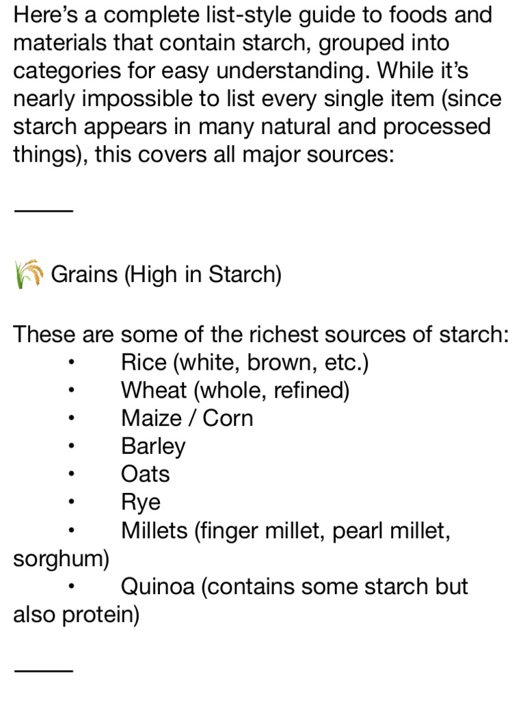Click the word "Barley" in the list
Screen dimensions: 525x701
153,446
